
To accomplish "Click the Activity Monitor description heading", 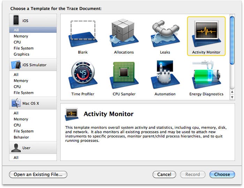I will (108, 114).
